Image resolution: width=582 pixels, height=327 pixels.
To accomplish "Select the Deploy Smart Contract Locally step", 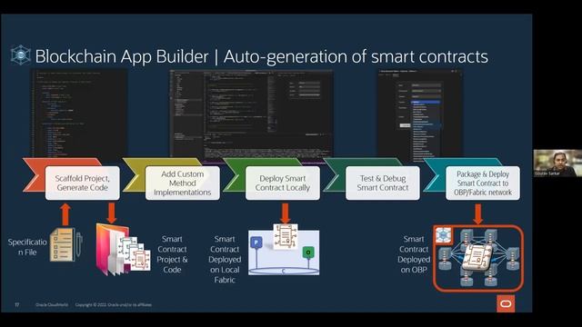I will coord(283,183).
